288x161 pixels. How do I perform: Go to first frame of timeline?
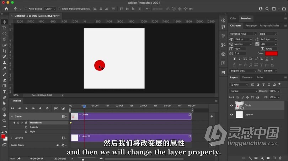pyautogui.click(x=12, y=108)
